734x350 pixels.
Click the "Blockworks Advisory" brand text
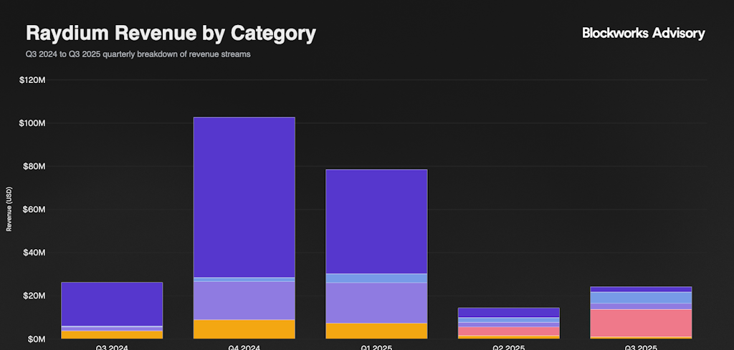(643, 33)
